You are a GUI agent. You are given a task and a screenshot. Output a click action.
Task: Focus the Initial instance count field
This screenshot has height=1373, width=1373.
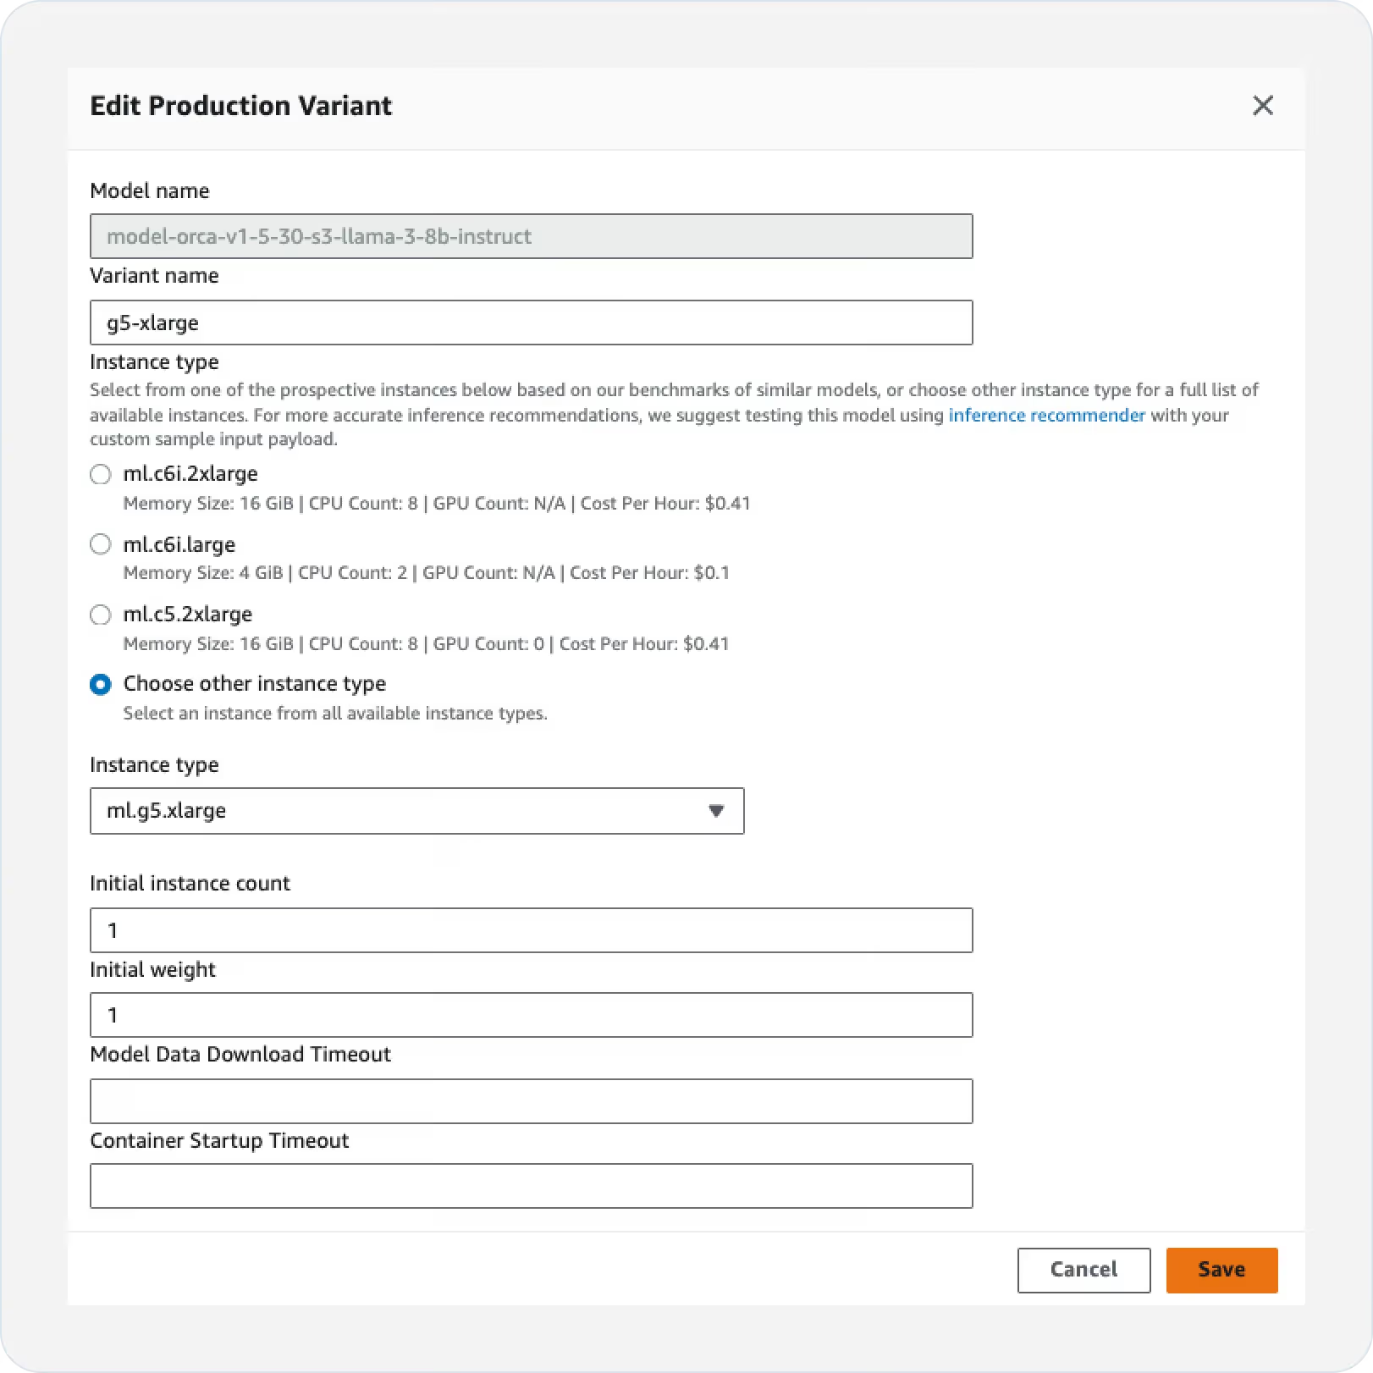pos(531,930)
